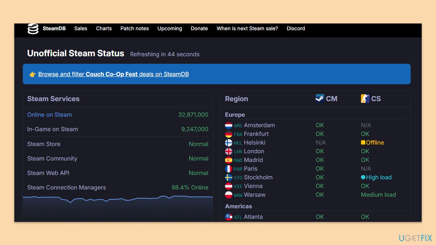Open the Charts menu item
Screen dimensions: 436x245
click(104, 29)
